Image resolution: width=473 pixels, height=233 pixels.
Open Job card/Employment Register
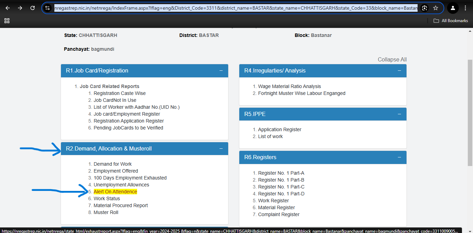pyautogui.click(x=127, y=114)
